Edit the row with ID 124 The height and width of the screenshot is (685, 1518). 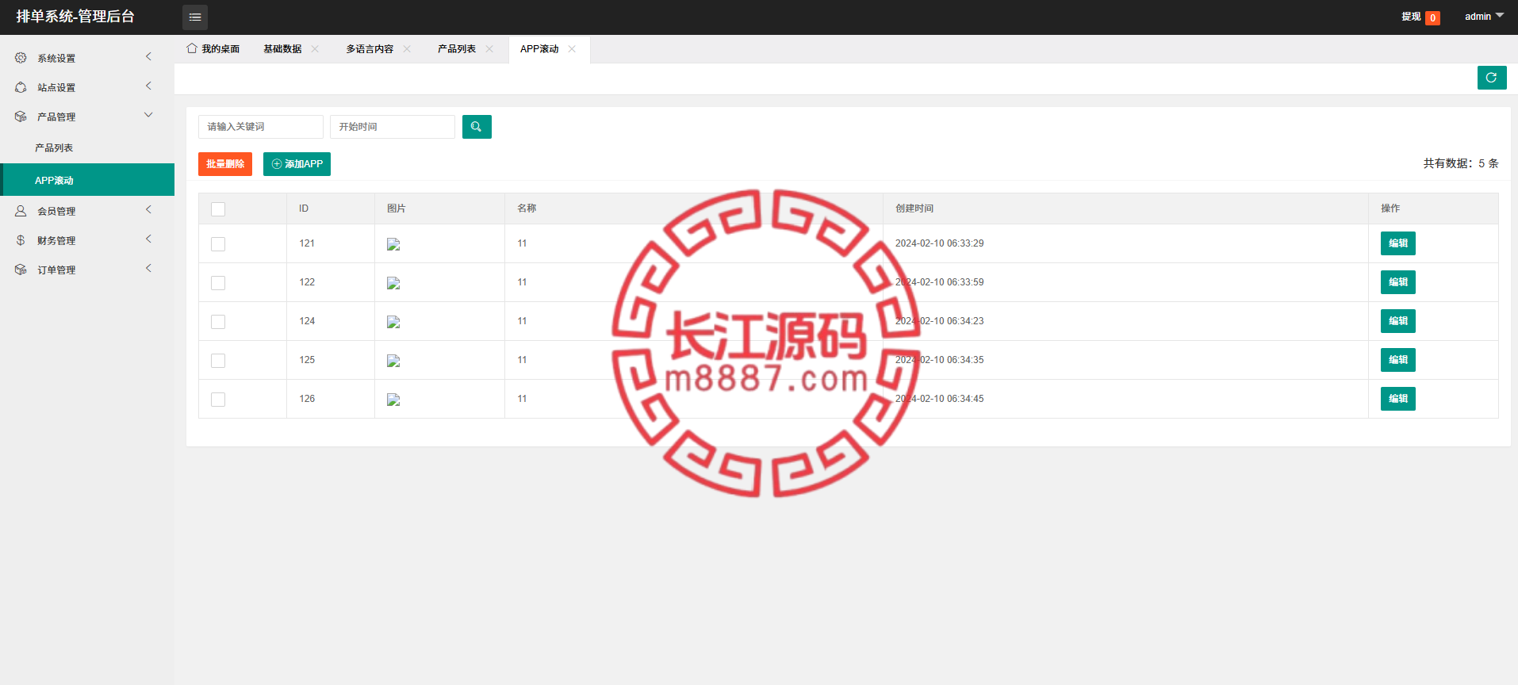pos(1398,321)
